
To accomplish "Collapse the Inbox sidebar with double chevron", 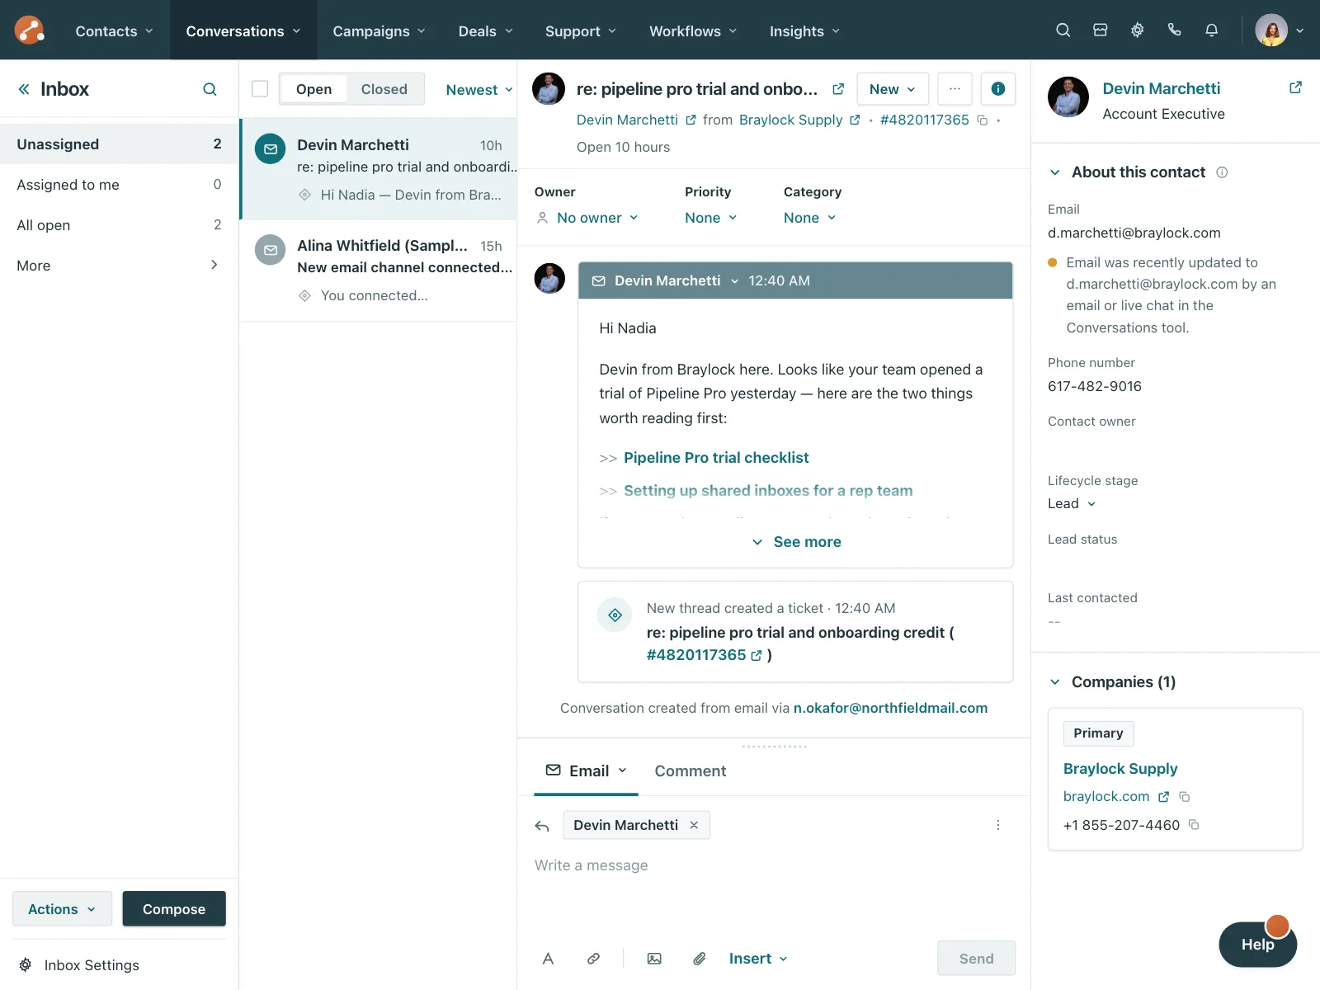I will pos(24,89).
